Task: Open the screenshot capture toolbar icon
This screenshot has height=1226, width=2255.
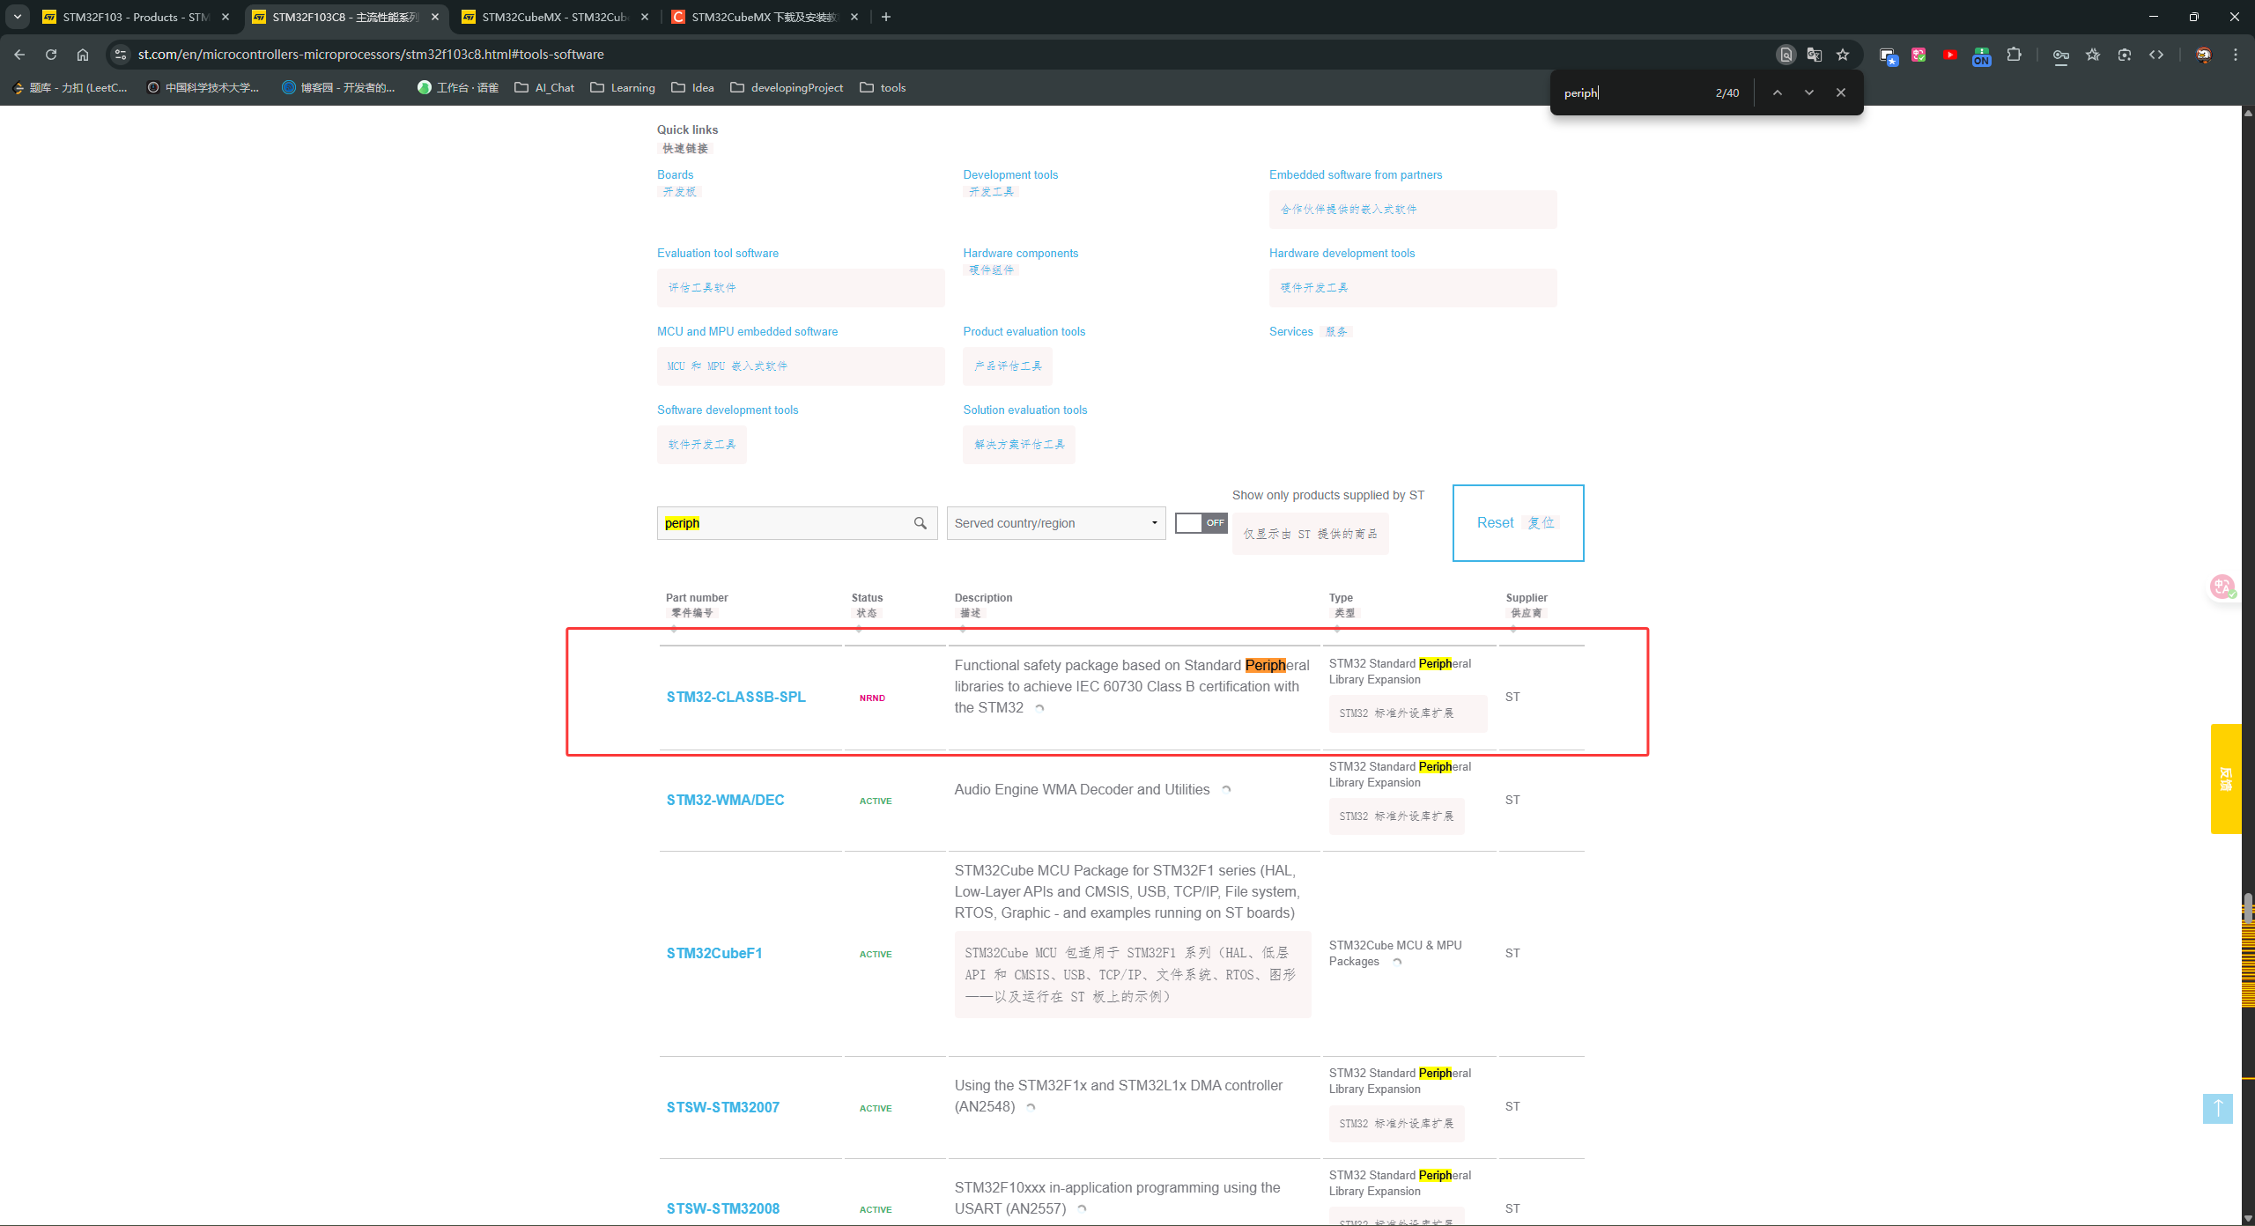Action: coord(2125,55)
